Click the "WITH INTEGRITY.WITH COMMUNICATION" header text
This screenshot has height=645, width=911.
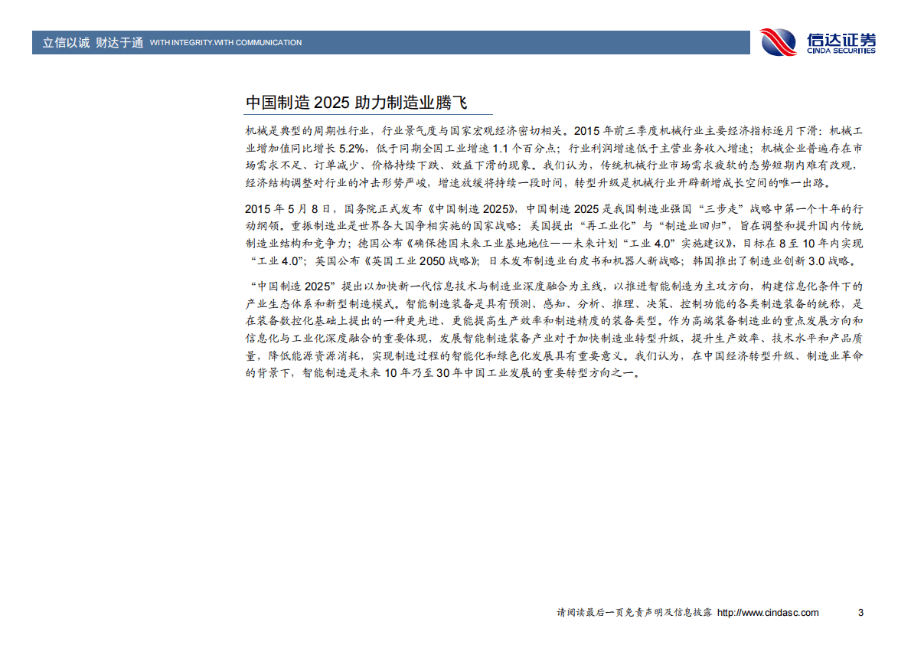click(x=227, y=44)
